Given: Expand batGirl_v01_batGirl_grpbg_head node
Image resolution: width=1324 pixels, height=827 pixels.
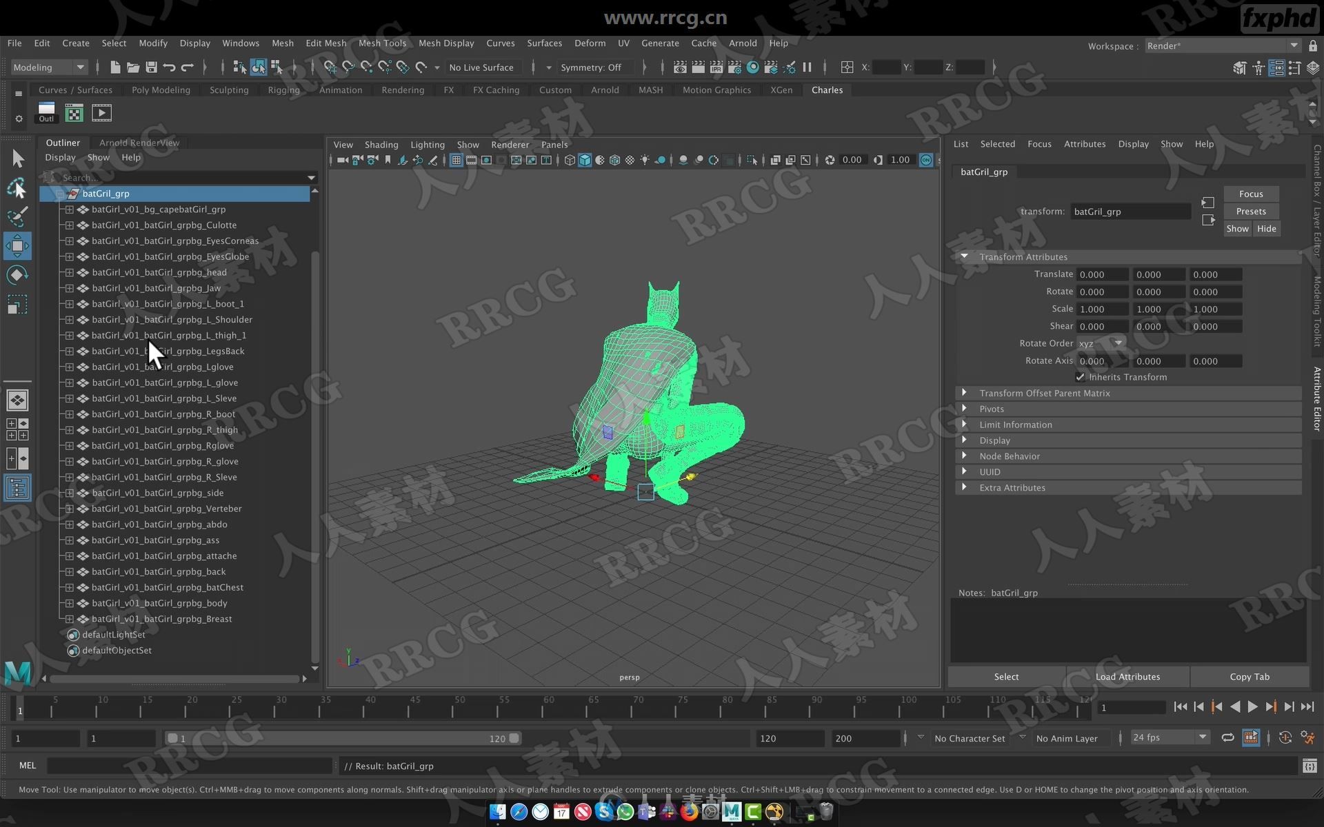Looking at the screenshot, I should coord(69,272).
